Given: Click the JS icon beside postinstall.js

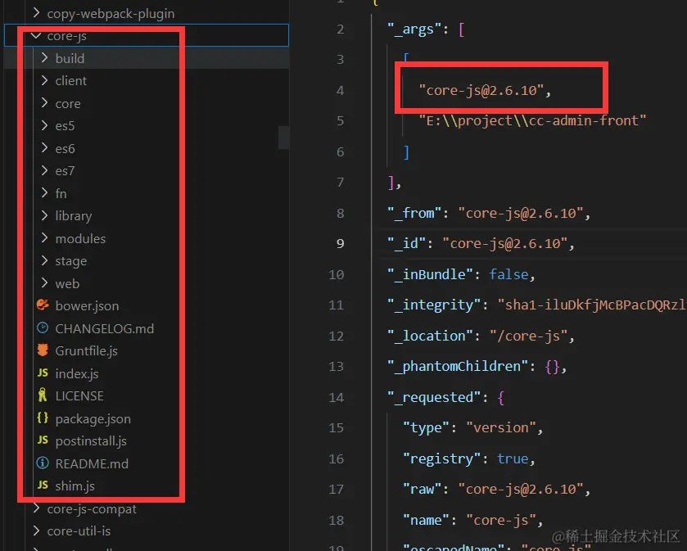Looking at the screenshot, I should [x=43, y=440].
